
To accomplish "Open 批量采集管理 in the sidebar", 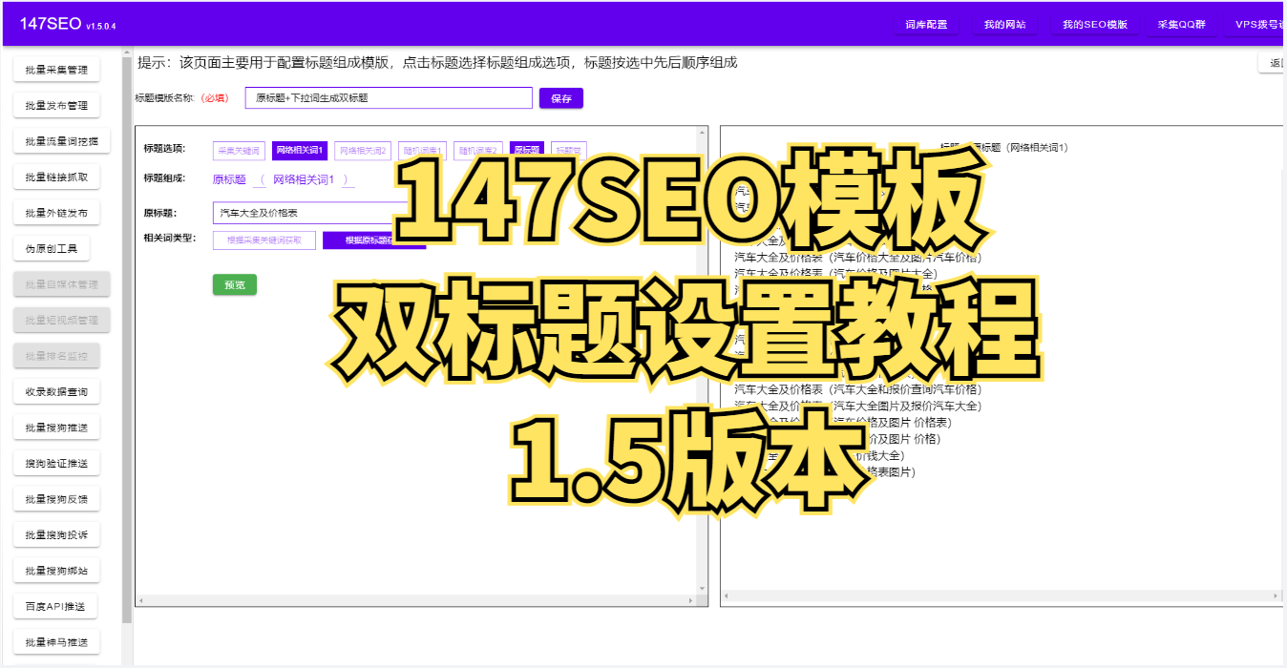I will tap(56, 70).
